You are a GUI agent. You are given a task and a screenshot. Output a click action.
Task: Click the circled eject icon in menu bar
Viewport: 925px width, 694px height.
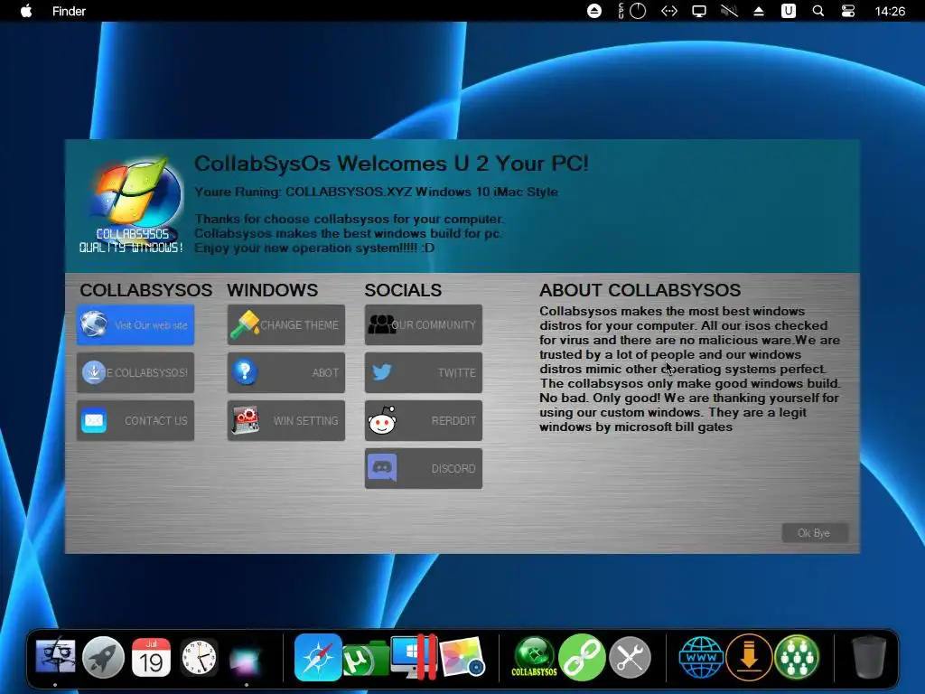(594, 11)
